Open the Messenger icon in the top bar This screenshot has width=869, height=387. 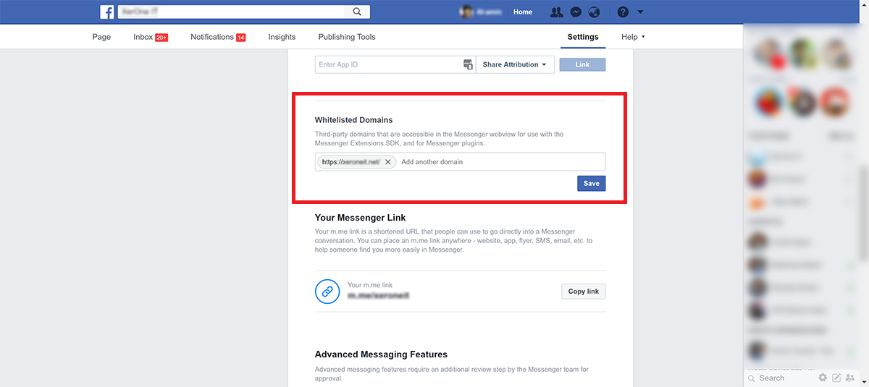tap(576, 12)
